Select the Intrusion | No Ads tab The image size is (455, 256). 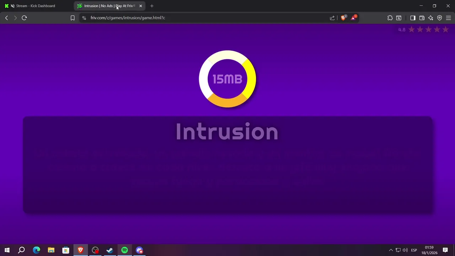[x=109, y=6]
